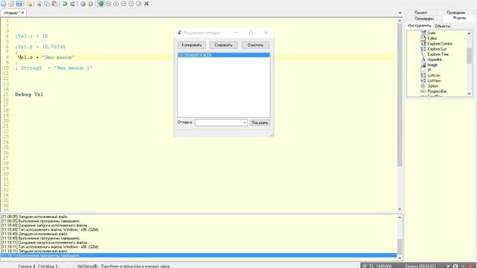Select the Объекты sub-tab
Screen dimensions: 477x268
(x=443, y=26)
